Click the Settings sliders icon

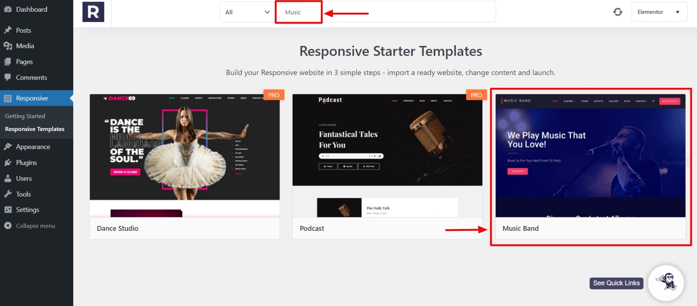click(x=8, y=210)
